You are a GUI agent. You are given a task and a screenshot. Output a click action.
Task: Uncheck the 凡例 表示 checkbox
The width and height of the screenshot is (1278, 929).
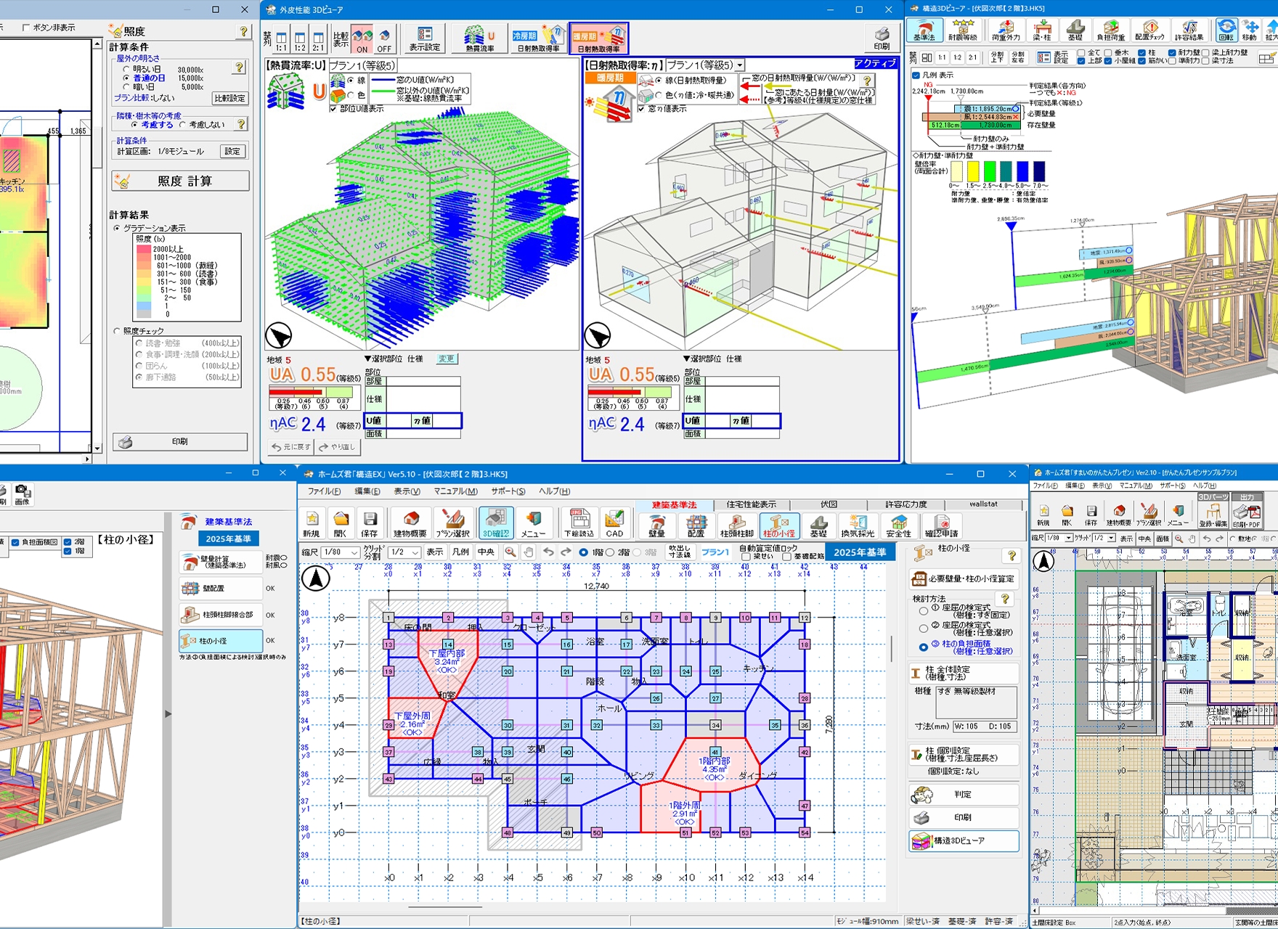coord(916,75)
